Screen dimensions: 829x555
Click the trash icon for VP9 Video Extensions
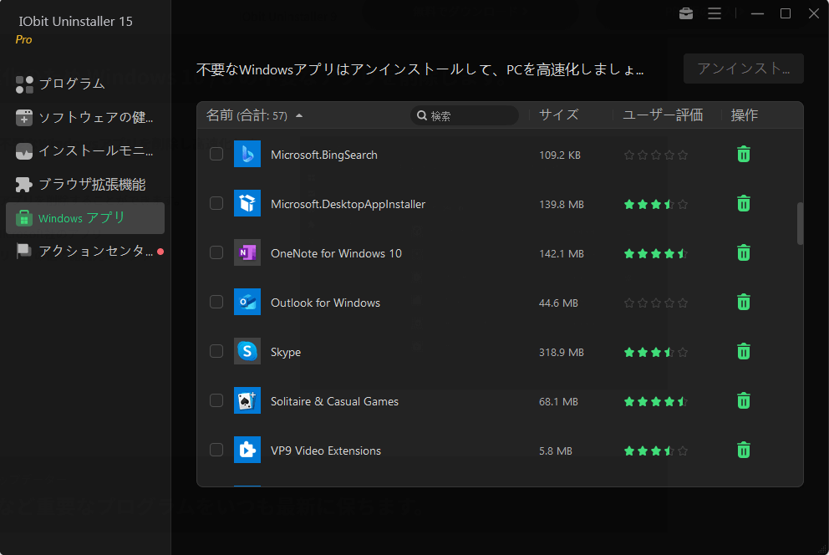click(x=744, y=450)
